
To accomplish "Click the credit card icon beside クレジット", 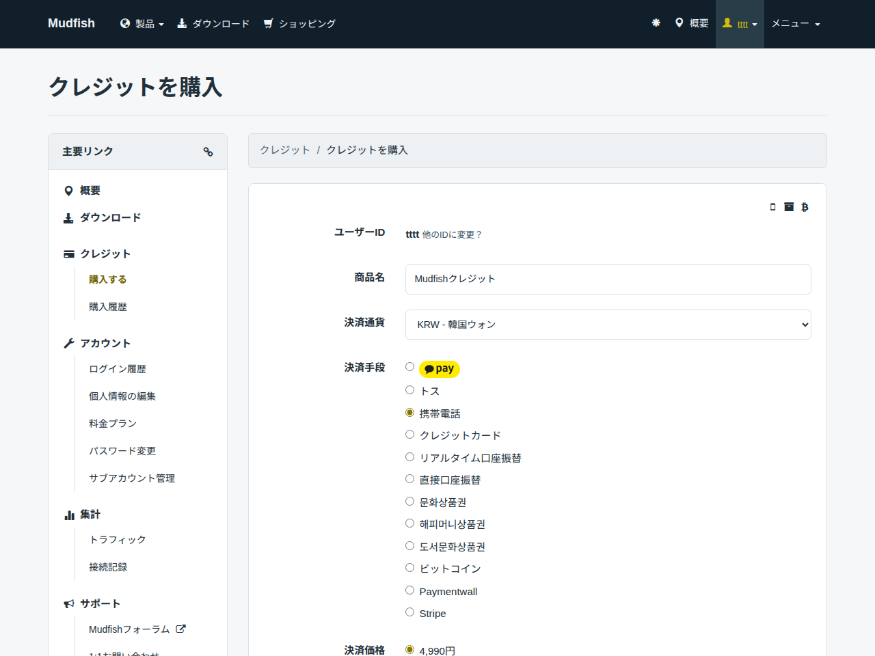I will (x=69, y=254).
